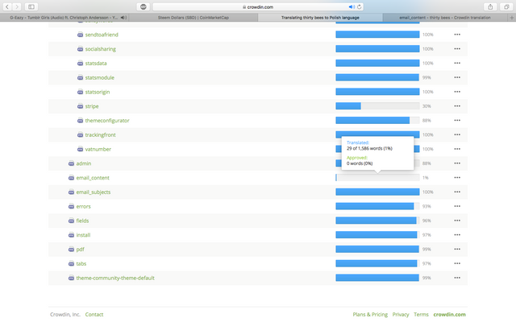Open the more options menu for socialsharing
Screen dimensions: 516x322
click(x=457, y=49)
